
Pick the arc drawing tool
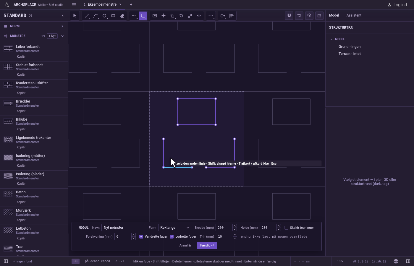pyautogui.click(x=96, y=16)
